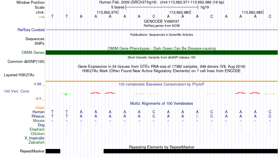Viewport: 278px width, 158px height.
Task: Click RefSeq genes from NCBI title
Action: point(162,26)
